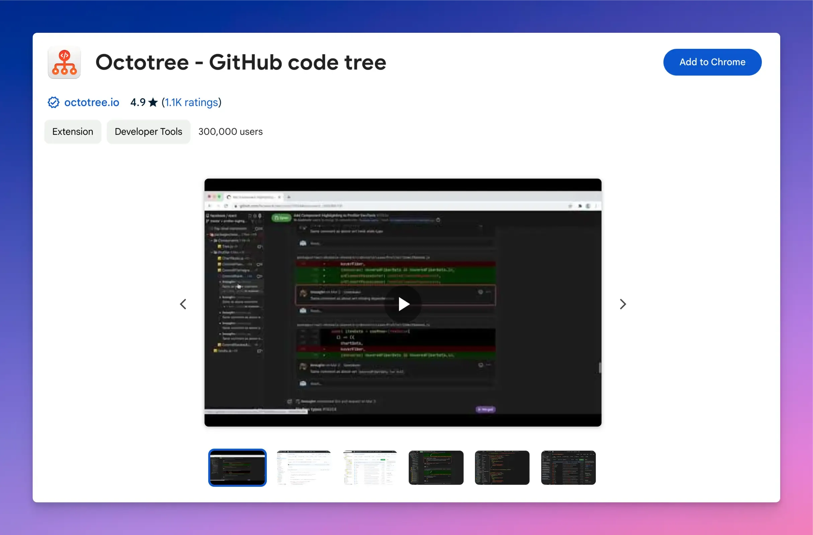Select the first video thumbnail with blue outline

pos(237,467)
